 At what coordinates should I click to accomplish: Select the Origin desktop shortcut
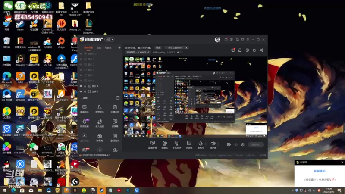[x=61, y=43]
